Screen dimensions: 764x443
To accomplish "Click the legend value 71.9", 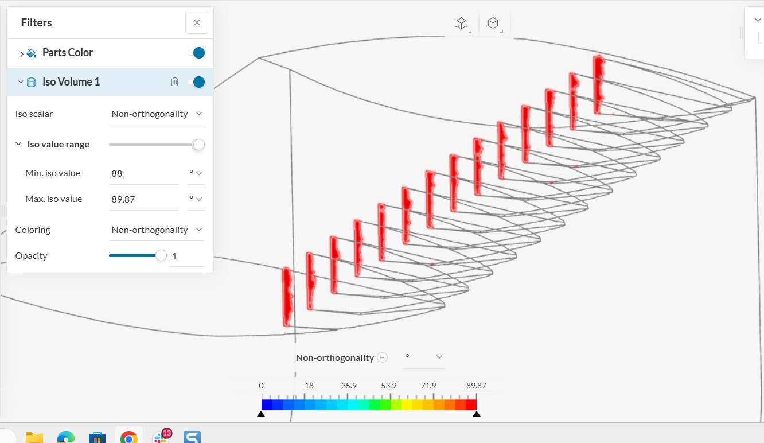I will click(428, 386).
